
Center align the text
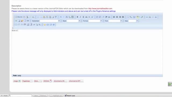click(117, 17)
